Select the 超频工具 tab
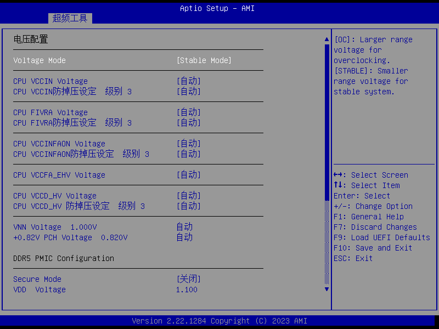This screenshot has width=439, height=329. tap(70, 18)
